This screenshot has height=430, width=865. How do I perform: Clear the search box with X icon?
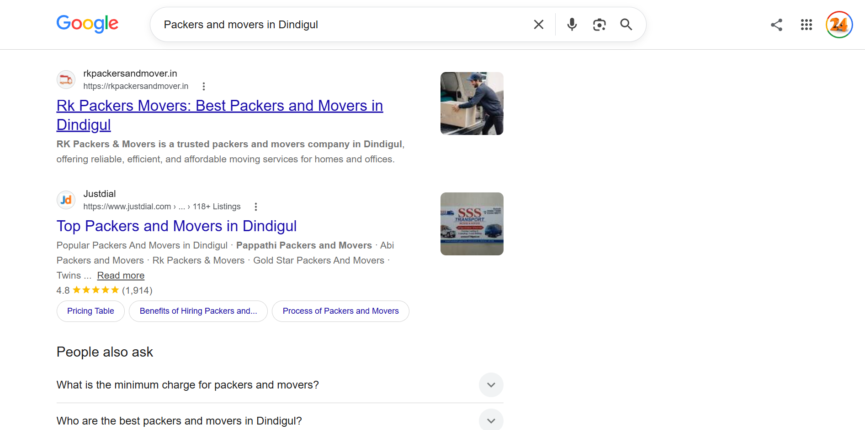pos(539,25)
